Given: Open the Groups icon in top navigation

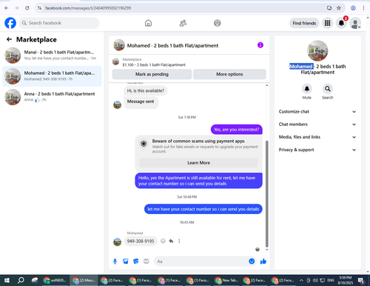Looking at the screenshot, I should [218, 23].
